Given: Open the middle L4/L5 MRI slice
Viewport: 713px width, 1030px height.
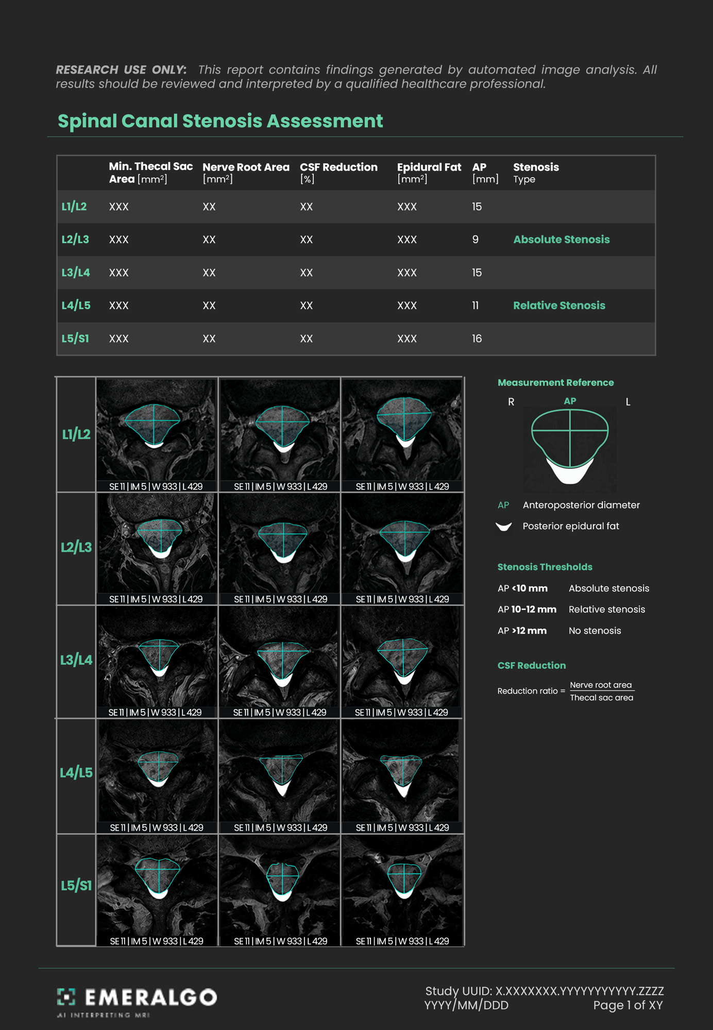Looking at the screenshot, I should [x=280, y=776].
